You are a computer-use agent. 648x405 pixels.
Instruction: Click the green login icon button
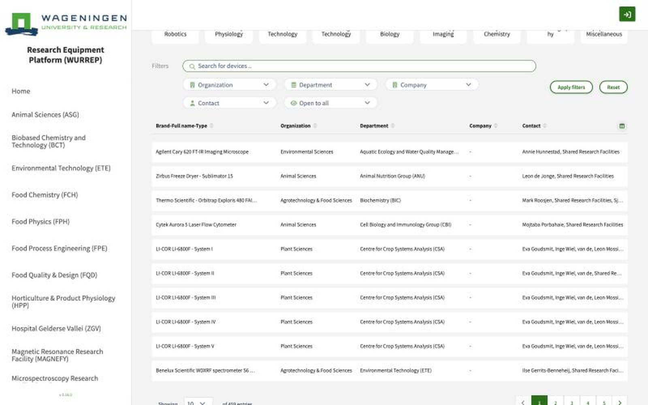(627, 15)
